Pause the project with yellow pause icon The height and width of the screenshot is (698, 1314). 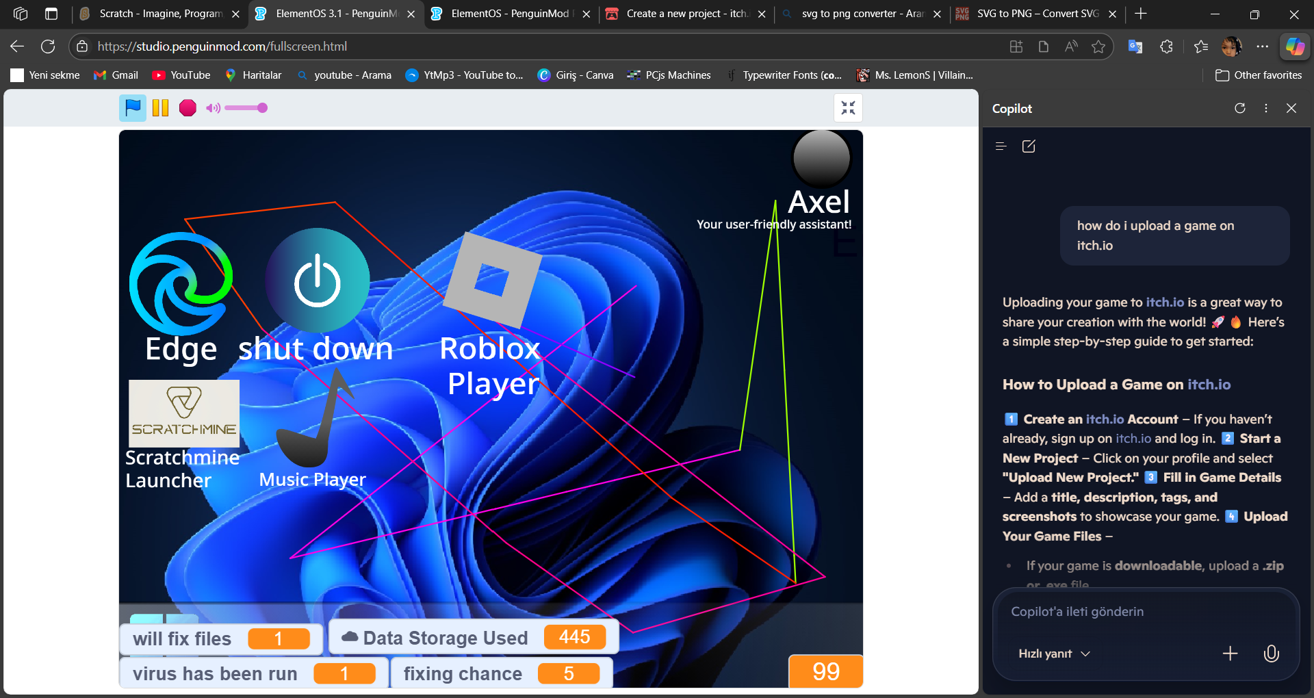(x=160, y=107)
